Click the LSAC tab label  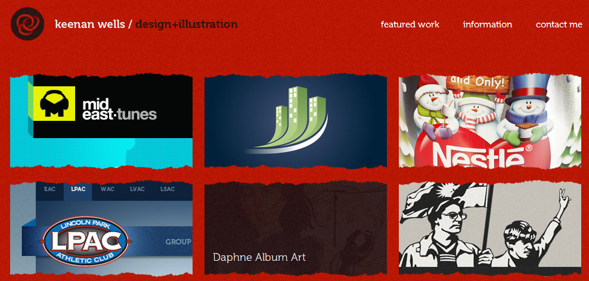167,189
